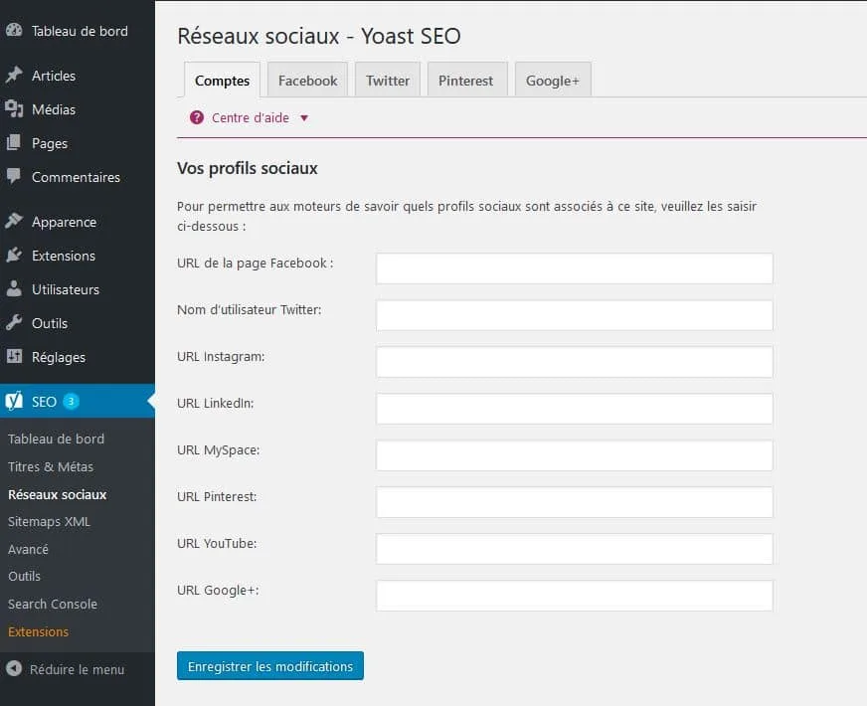Focus the URL MySpace field
867x706 pixels.
(x=575, y=455)
